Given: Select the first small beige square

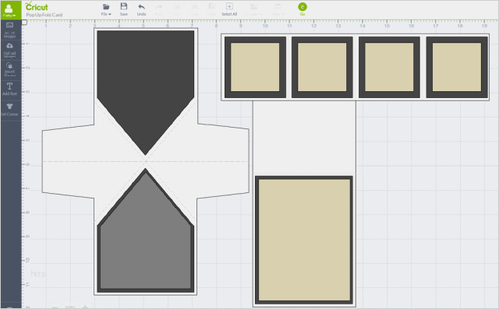Looking at the screenshot, I should pos(255,67).
